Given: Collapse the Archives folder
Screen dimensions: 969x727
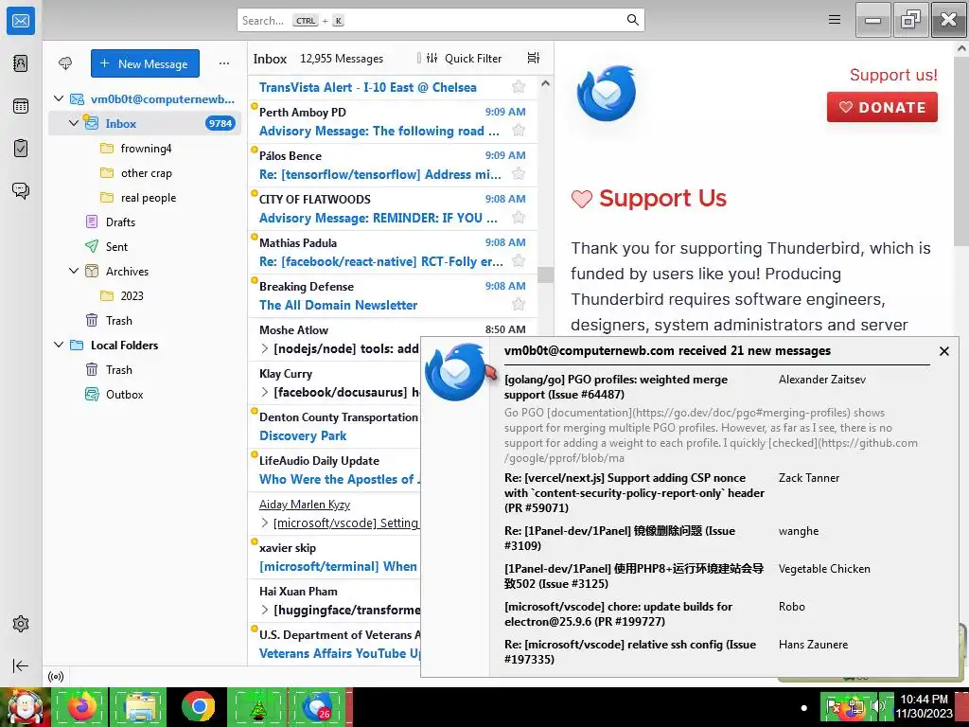Looking at the screenshot, I should click(x=74, y=271).
